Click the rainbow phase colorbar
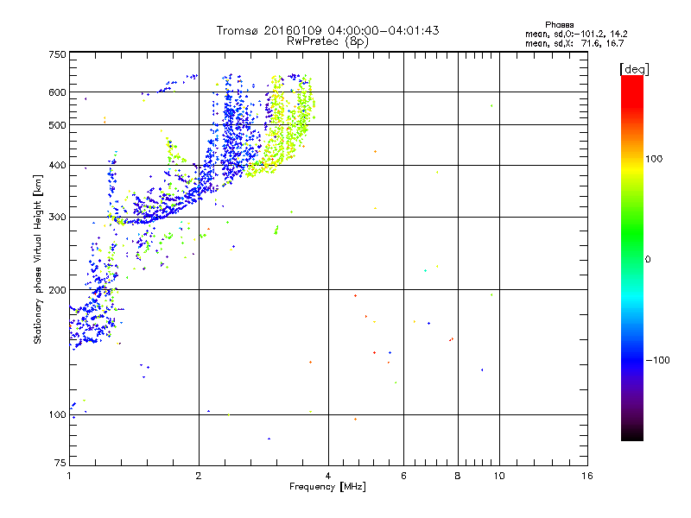Viewport: 691px width, 518px height. [x=632, y=257]
